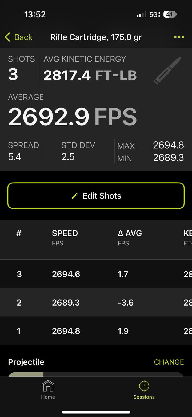Tap CHANGE next to Projectile
The height and width of the screenshot is (417, 192).
[x=169, y=362]
